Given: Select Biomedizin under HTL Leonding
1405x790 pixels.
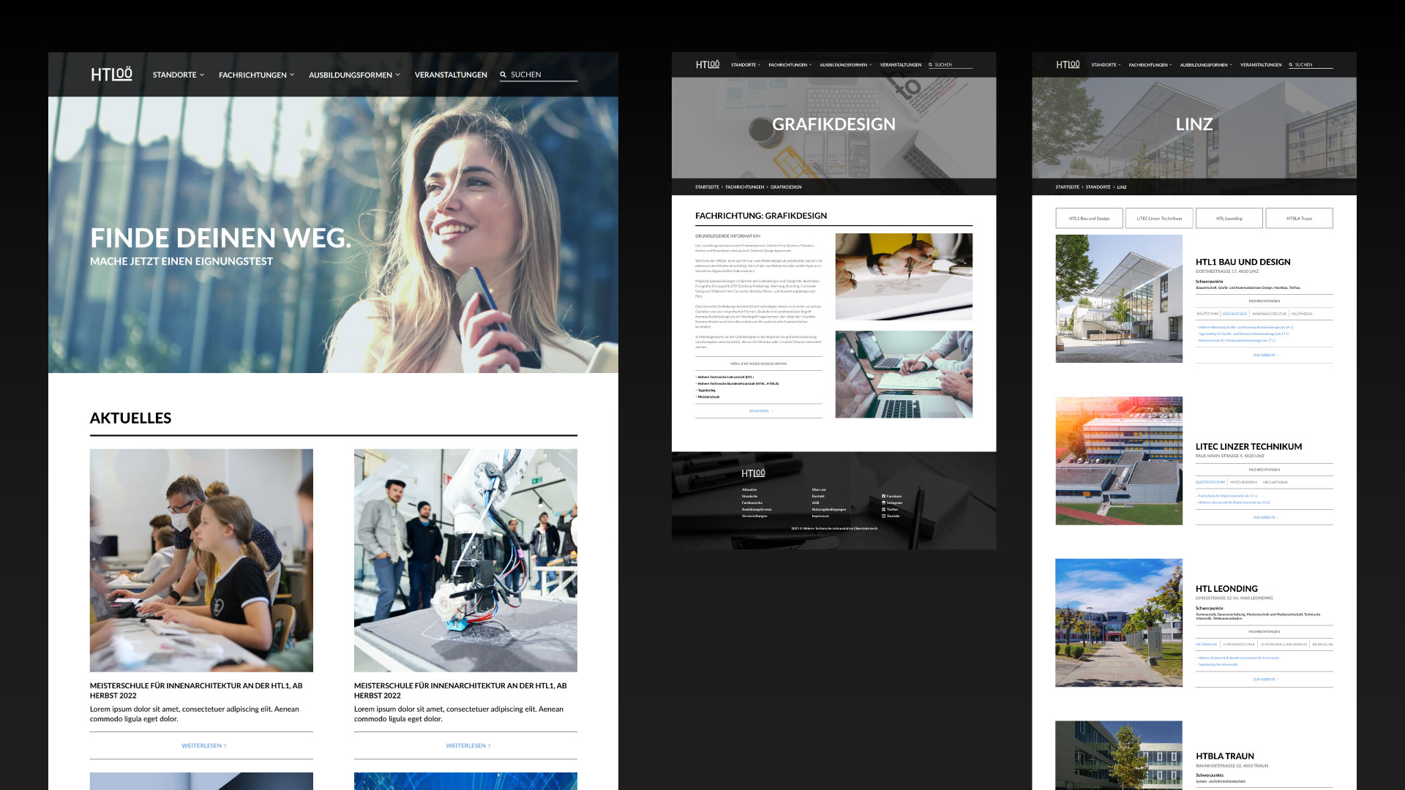Looking at the screenshot, I should [x=1322, y=644].
